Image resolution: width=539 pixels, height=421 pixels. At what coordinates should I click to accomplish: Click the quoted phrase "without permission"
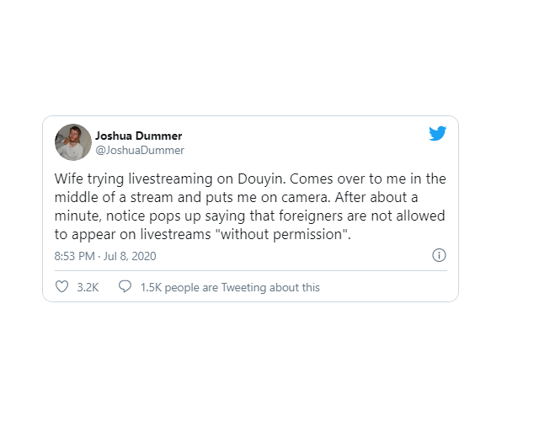pos(286,235)
